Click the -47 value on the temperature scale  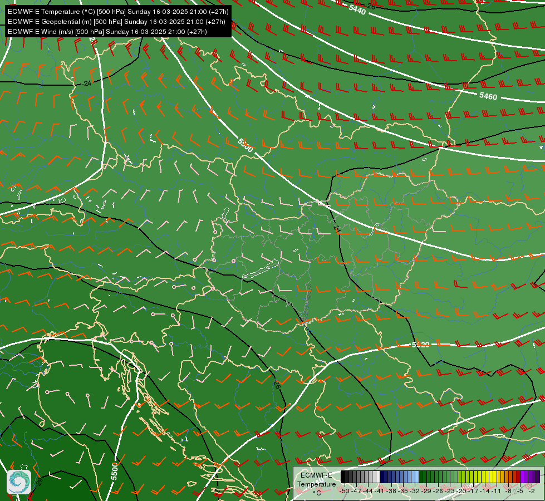356,491
